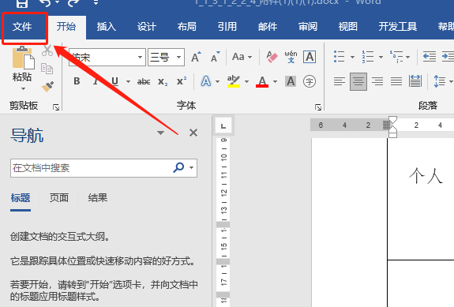Toggle underline formatting

[x=115, y=81]
